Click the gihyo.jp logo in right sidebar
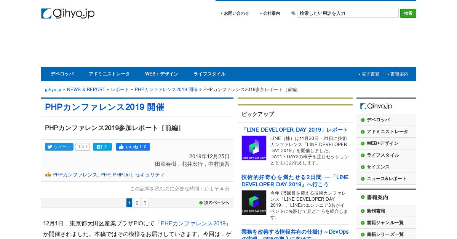This screenshot has height=239, width=457. (376, 106)
